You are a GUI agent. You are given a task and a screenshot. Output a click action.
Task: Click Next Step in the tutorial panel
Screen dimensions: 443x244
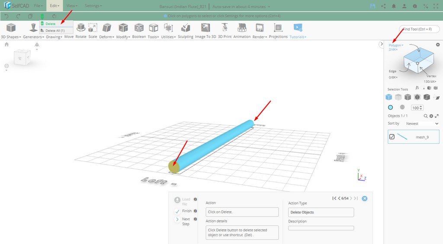pos(177,220)
